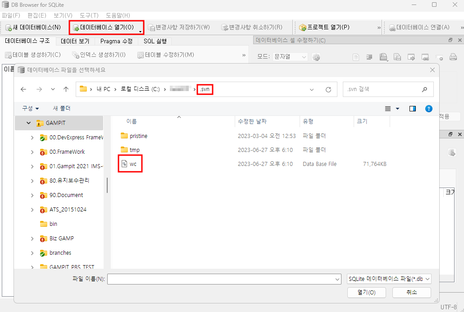This screenshot has height=312, width=464.
Task: Click Open Project (프로젝트 열기) toolbar button
Action: [x=324, y=28]
